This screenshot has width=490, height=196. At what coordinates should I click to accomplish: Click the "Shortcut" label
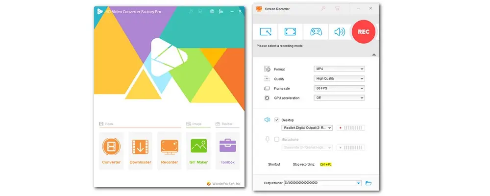tap(274, 165)
